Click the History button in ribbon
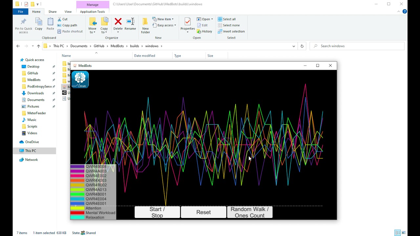 click(x=204, y=31)
